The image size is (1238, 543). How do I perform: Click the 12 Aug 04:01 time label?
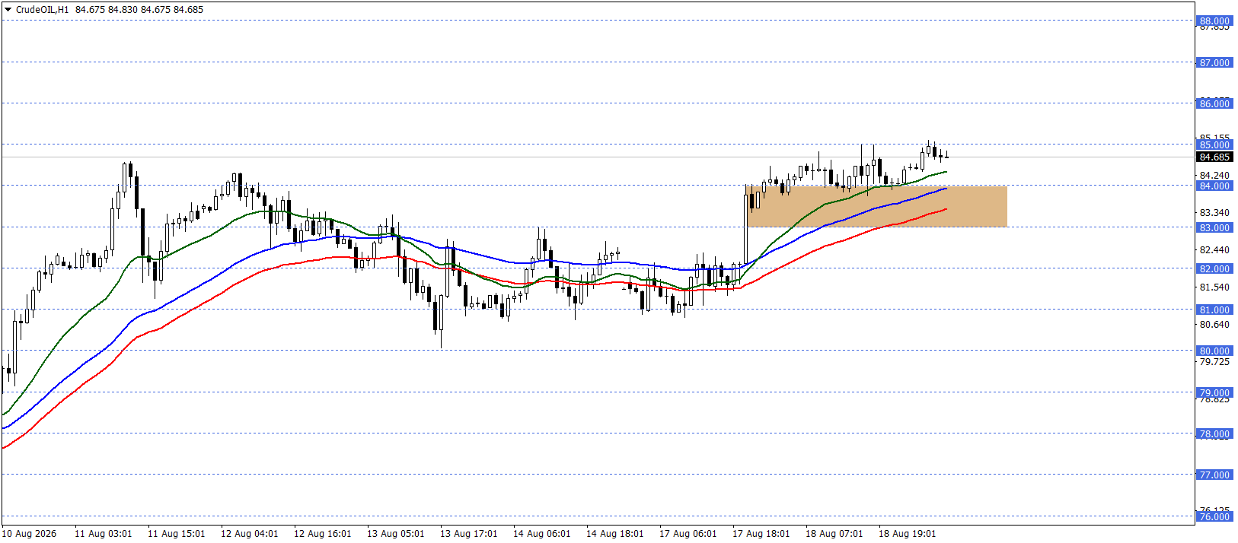coord(249,533)
